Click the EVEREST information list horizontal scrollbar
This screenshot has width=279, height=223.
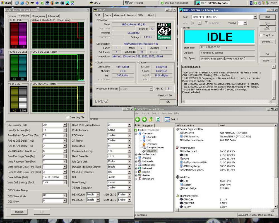pyautogui.click(x=225, y=210)
